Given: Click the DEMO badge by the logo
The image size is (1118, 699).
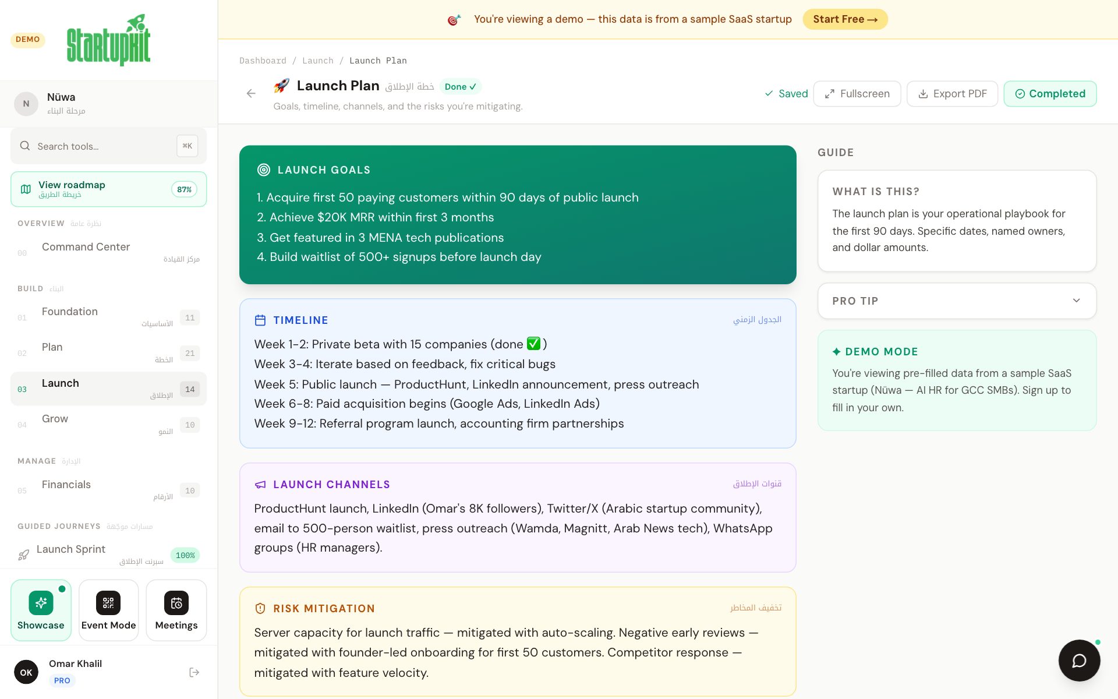Looking at the screenshot, I should (28, 40).
